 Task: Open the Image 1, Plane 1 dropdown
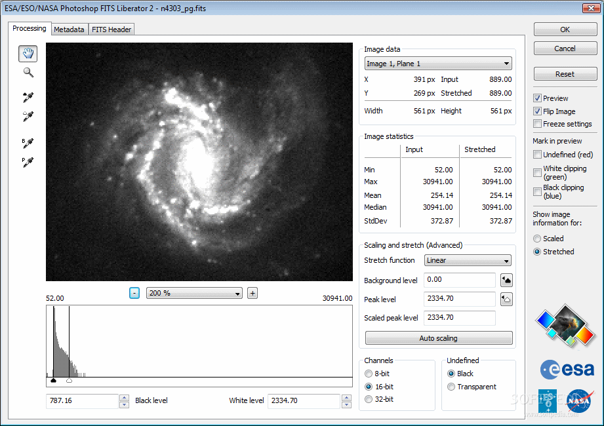[x=438, y=64]
